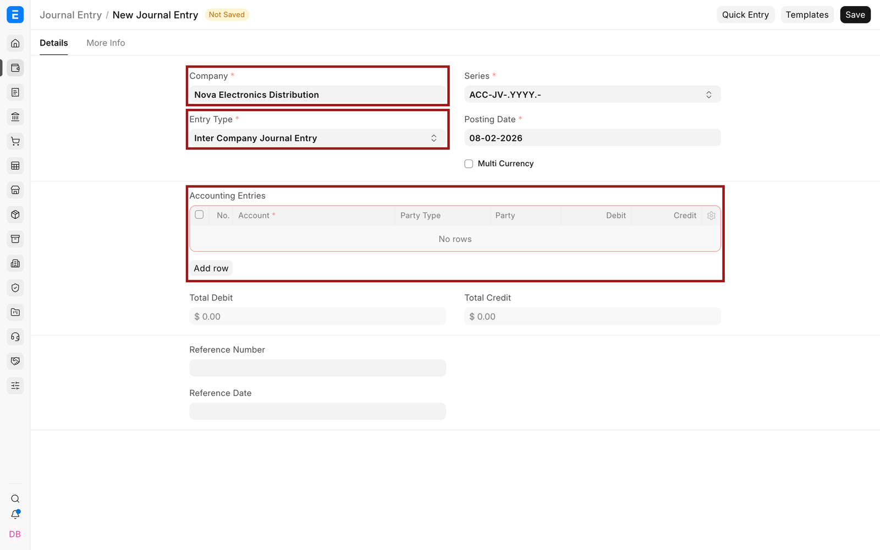Open the archive box icon in sidebar
Viewport: 880px width, 550px height.
[15, 239]
